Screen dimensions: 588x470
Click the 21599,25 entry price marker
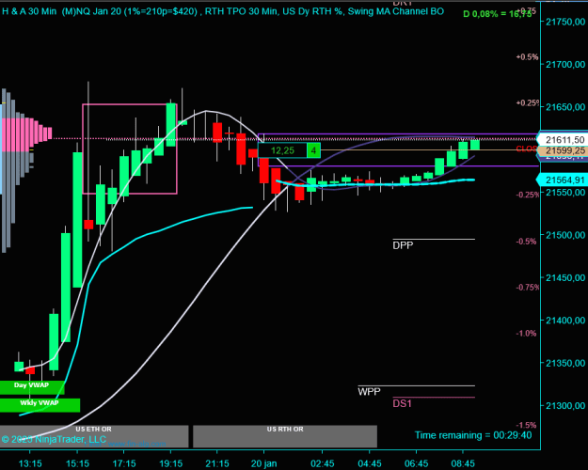coord(563,150)
